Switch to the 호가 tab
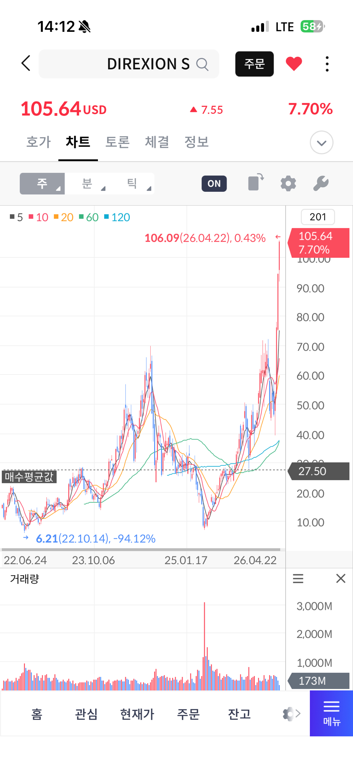Screen dimensions: 353x767 point(39,142)
